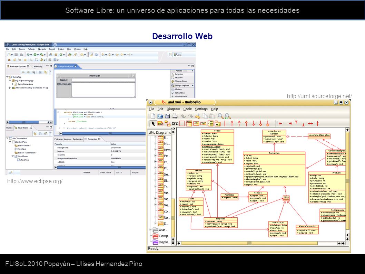Select the hollow arrow generalization tool
This screenshot has height=274, width=365.
tap(246, 124)
